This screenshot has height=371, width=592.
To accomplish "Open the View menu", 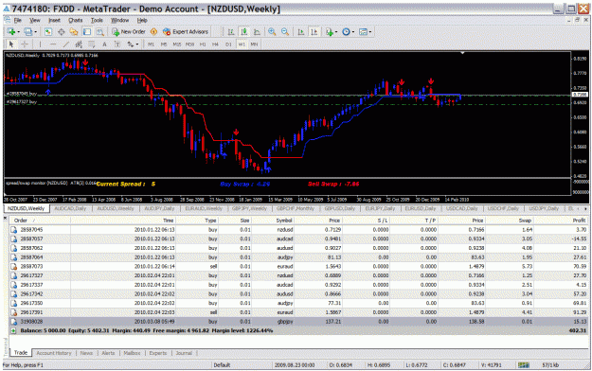I will (35, 21).
